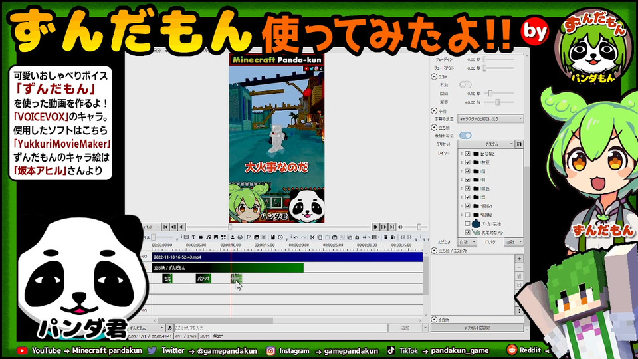Adjust the fade-in slider
The image size is (638, 359).
(x=499, y=59)
